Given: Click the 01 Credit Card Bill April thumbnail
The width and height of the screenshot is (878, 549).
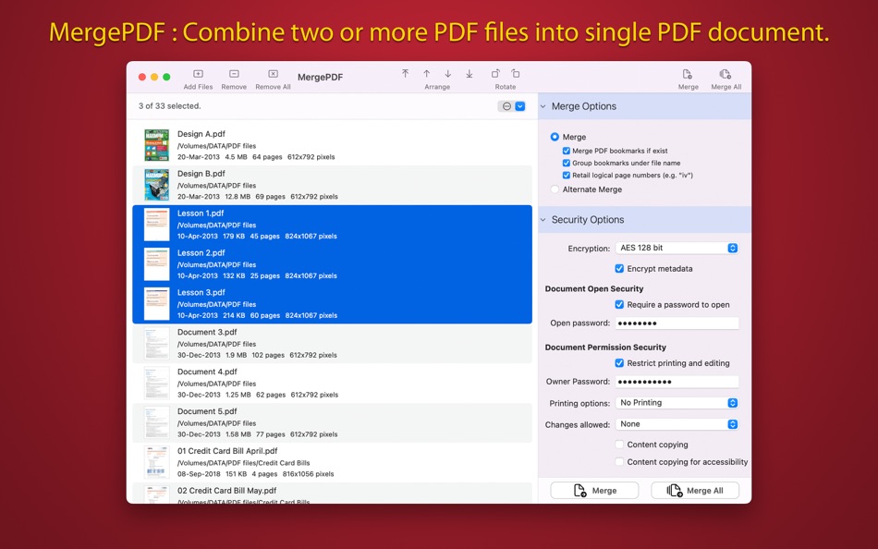Looking at the screenshot, I should point(156,463).
